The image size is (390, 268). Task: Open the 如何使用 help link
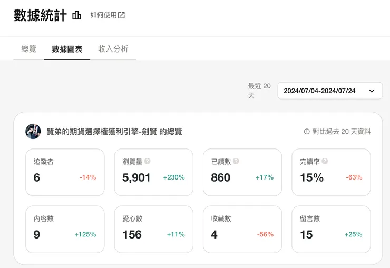108,15
